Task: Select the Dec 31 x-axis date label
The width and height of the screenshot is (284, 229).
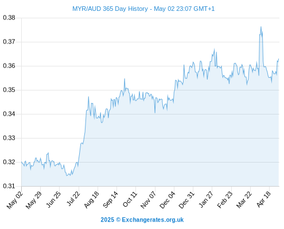Action: point(186,200)
